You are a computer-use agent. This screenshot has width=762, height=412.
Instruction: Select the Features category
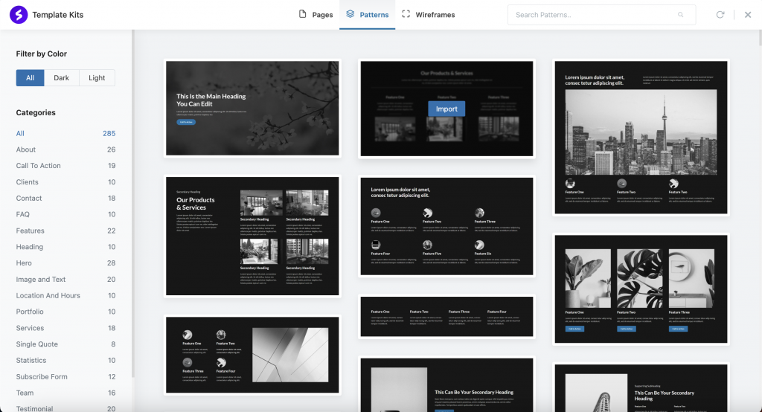tap(65, 231)
